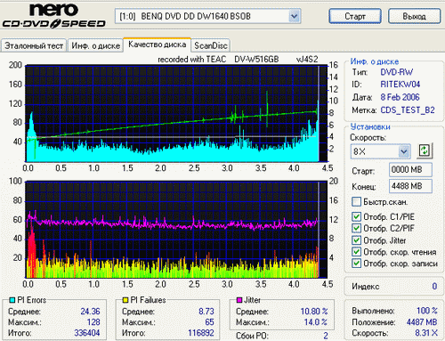Click the yellow PI Failures legend swatch
This screenshot has height=341, width=445.
125,300
